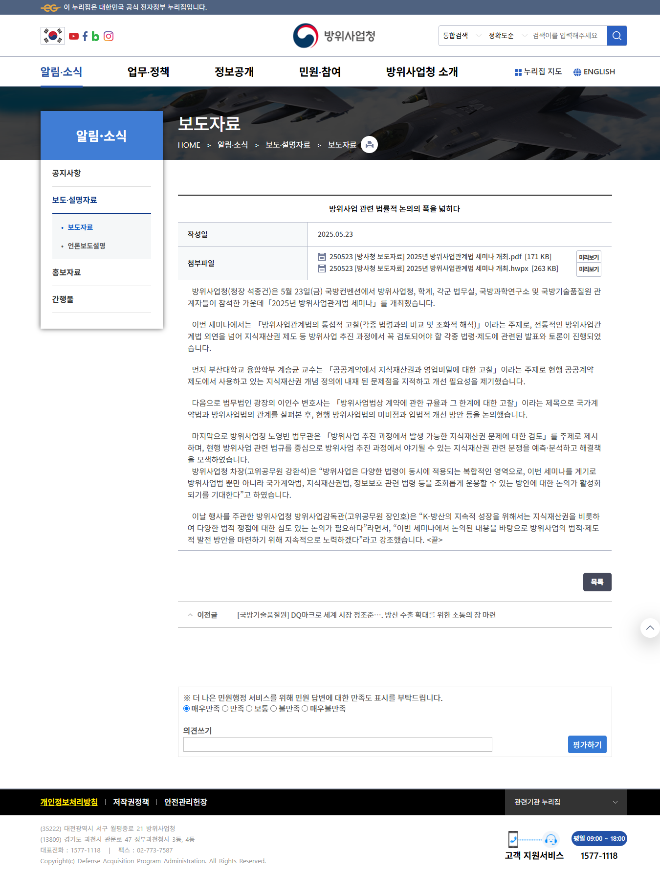Screen dimensions: 660x874
Task: Click the scroll-to-top arrow button
Action: click(x=650, y=627)
